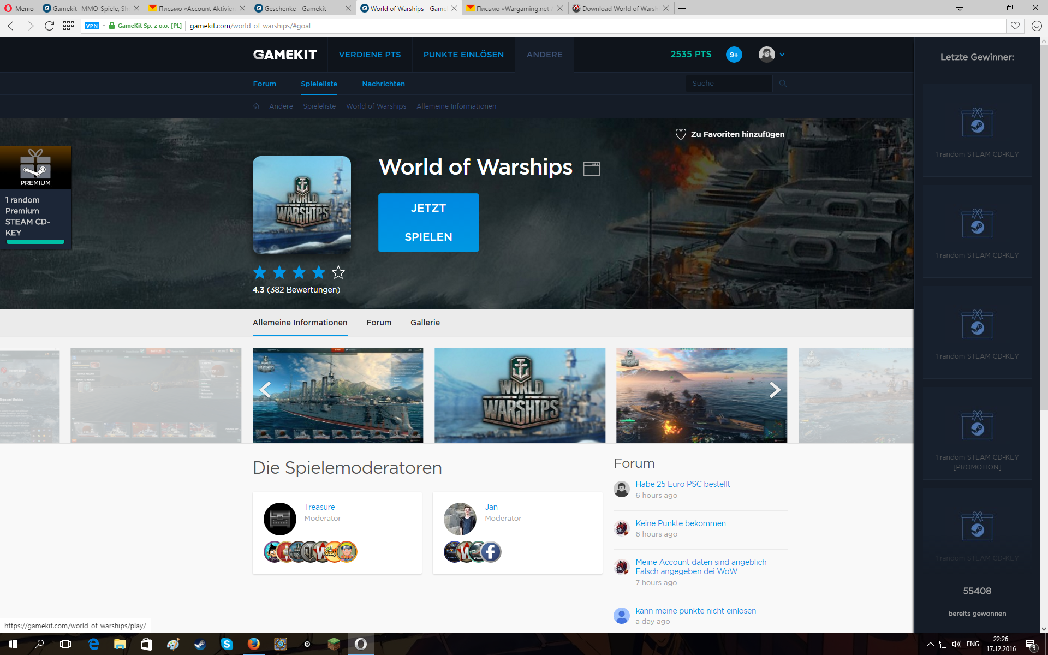Bookmark page with heart icon in address bar

pyautogui.click(x=1015, y=26)
